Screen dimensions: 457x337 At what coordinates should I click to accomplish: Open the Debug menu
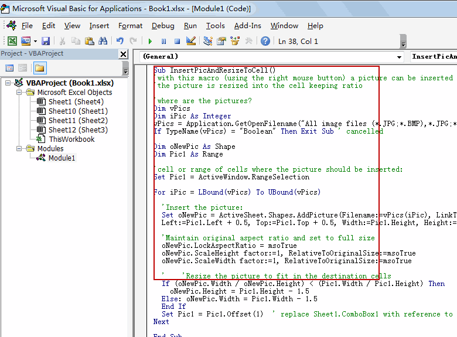click(x=163, y=26)
